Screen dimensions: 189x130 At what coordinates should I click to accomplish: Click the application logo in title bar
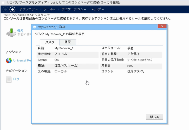tap(3, 2)
